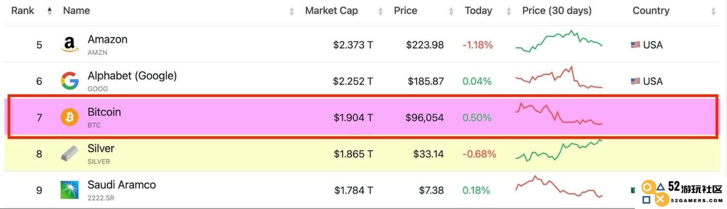The width and height of the screenshot is (727, 209).
Task: Click the Saudi Aramco logo
Action: coord(69,190)
